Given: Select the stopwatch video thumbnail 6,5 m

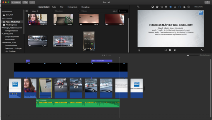Looking at the screenshot, I should click(89, 41).
